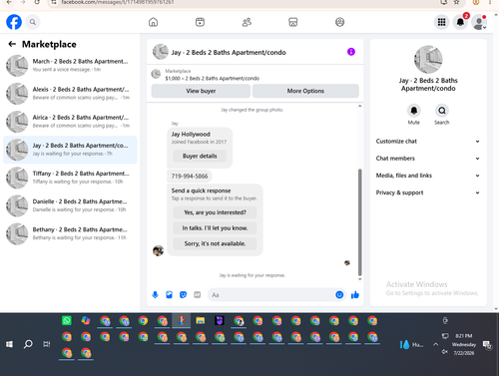Click the group photo in the right info panel
The width and height of the screenshot is (499, 376).
428,60
